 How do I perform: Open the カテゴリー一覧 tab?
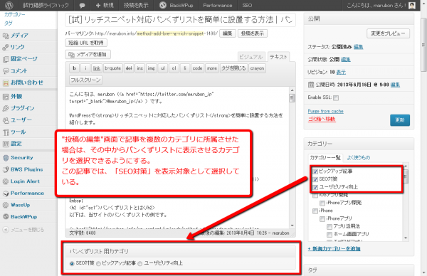(325, 158)
